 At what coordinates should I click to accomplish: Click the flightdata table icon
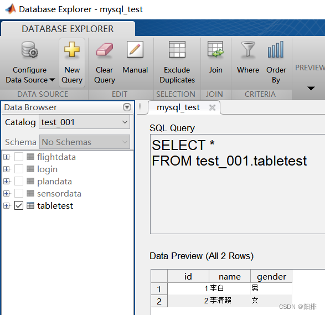point(30,157)
